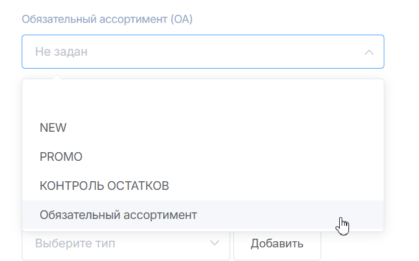The width and height of the screenshot is (419, 261).
Task: Click the highlighted bottom option in list
Action: tap(202, 215)
